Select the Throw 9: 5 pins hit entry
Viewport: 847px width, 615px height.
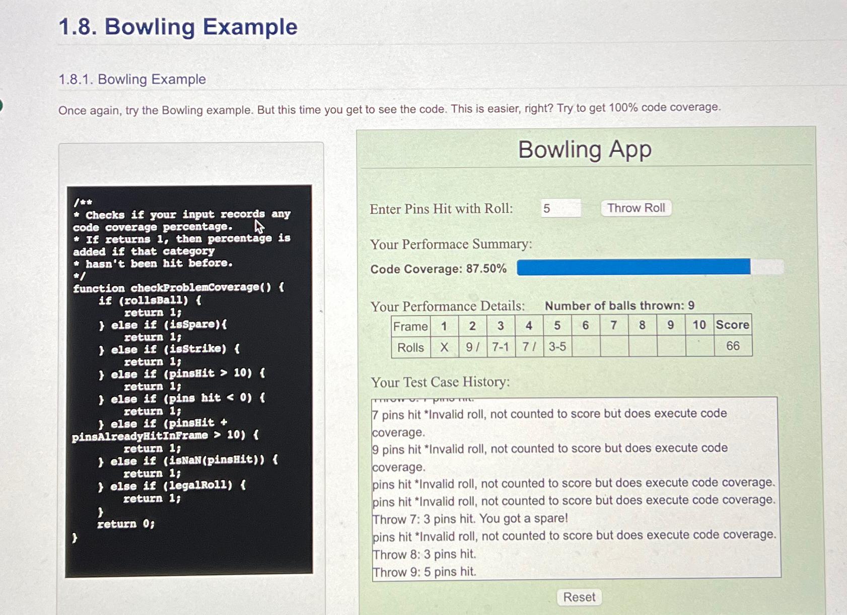(425, 572)
